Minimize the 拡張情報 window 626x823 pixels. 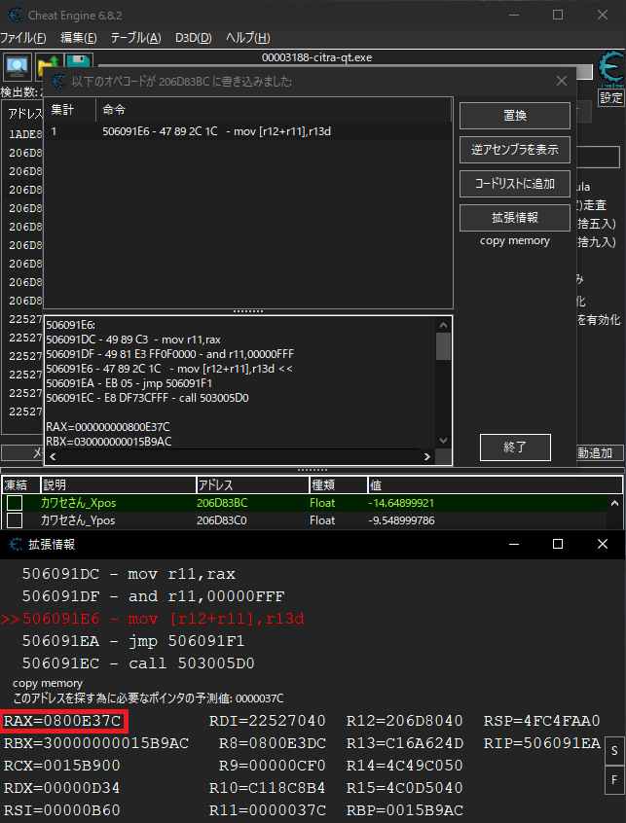coord(514,545)
